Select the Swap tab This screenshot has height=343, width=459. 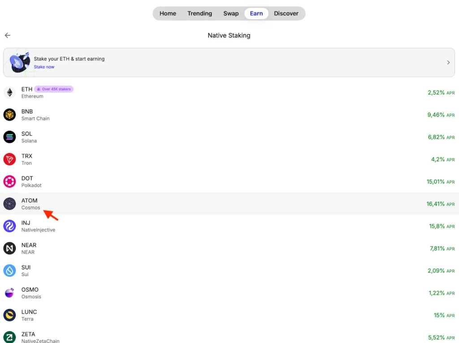coord(231,13)
